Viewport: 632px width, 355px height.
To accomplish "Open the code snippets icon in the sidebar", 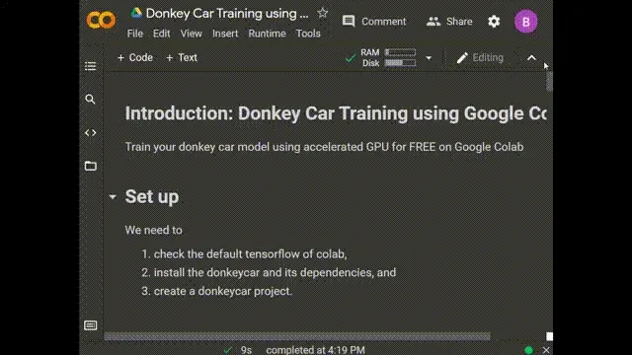I will coord(90,132).
